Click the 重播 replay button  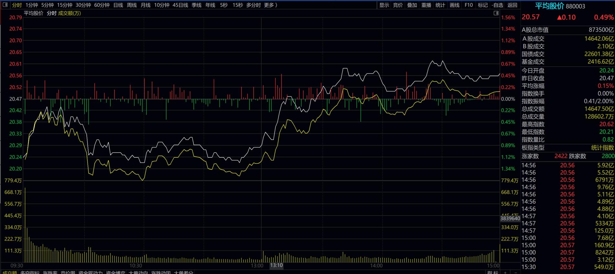426,5
